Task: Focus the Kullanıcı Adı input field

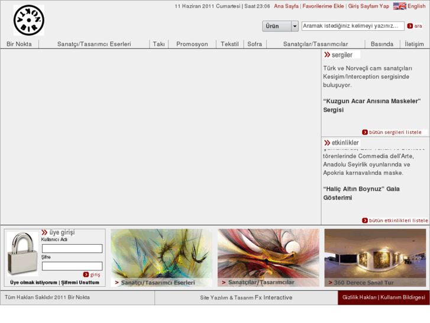Action: click(72, 248)
